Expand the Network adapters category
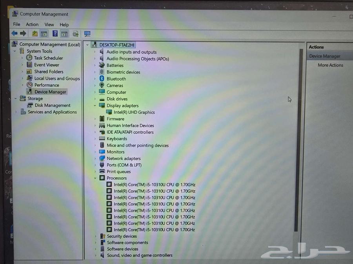Screen dimensions: 353x264 pos(95,158)
